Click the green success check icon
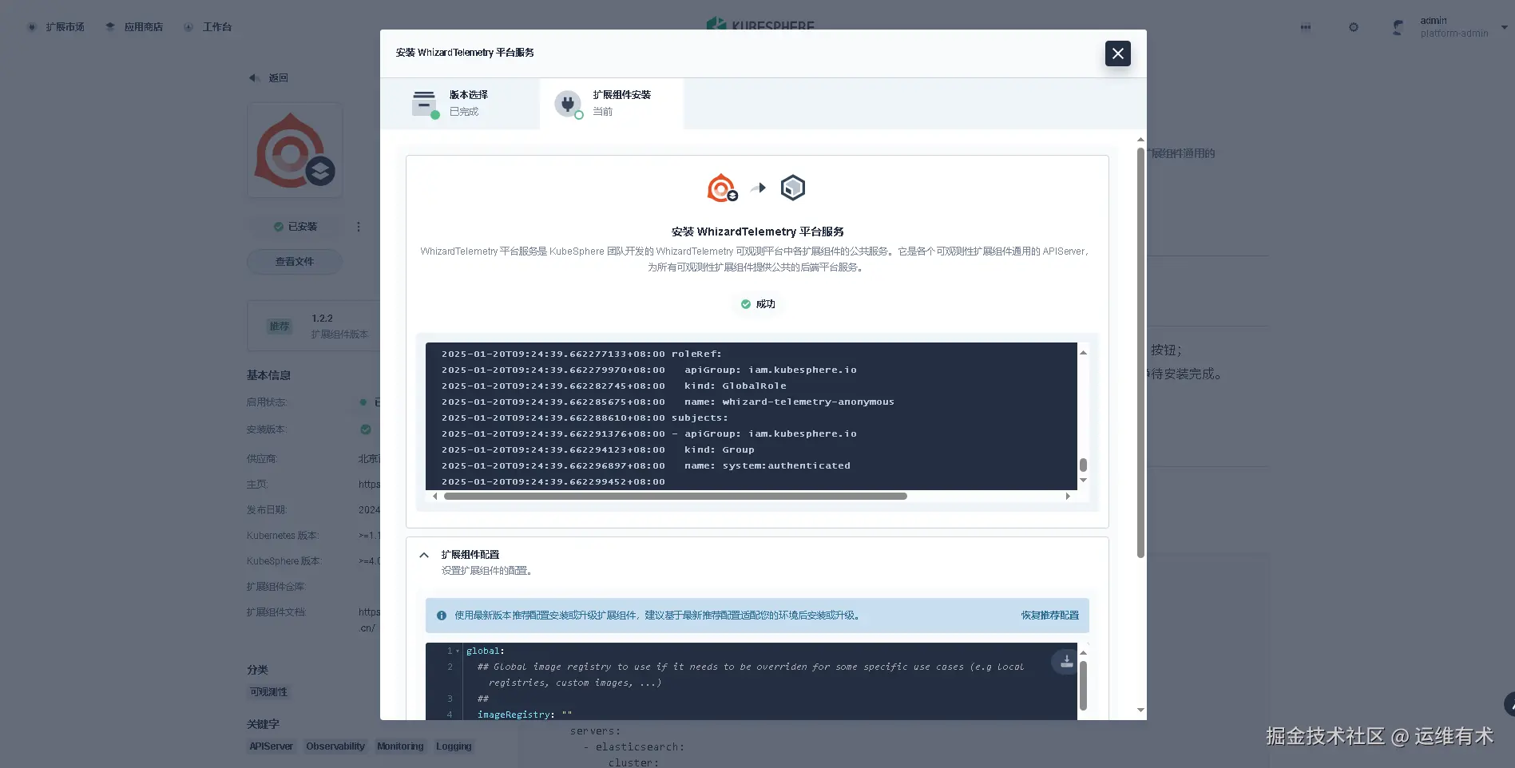 [746, 304]
